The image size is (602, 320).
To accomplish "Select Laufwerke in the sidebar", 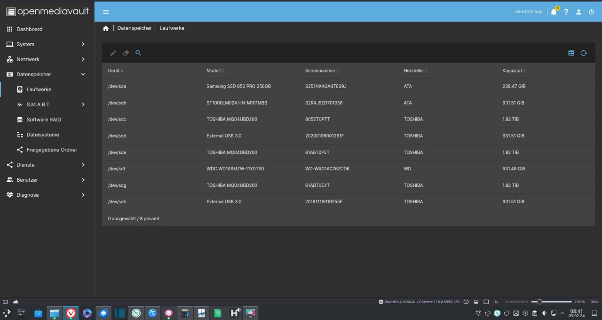I will 47,89.
